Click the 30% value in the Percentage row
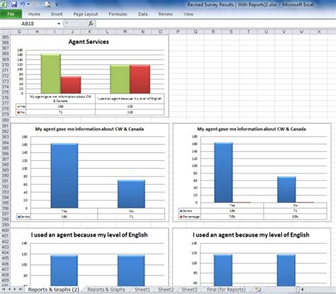Image resolution: width=336 pixels, height=294 pixels. coord(296,217)
